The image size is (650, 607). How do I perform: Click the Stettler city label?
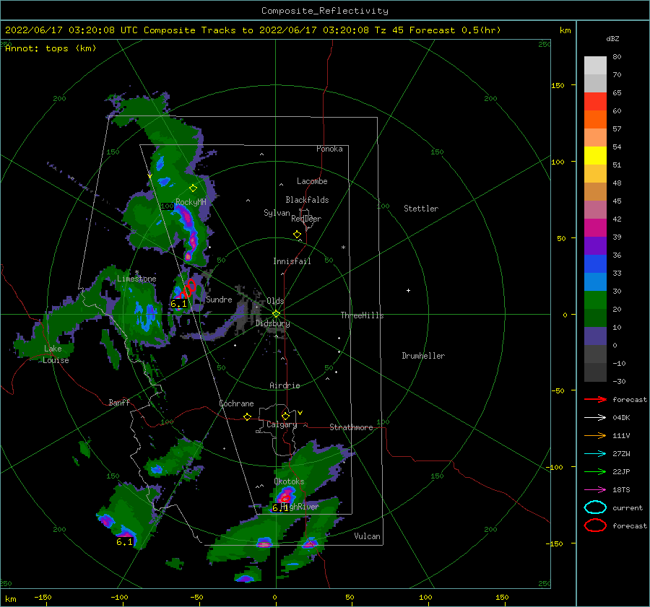(421, 209)
